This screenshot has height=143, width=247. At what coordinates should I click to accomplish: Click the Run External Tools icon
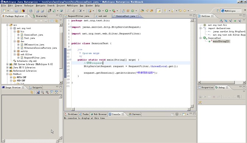[x=114, y=11]
